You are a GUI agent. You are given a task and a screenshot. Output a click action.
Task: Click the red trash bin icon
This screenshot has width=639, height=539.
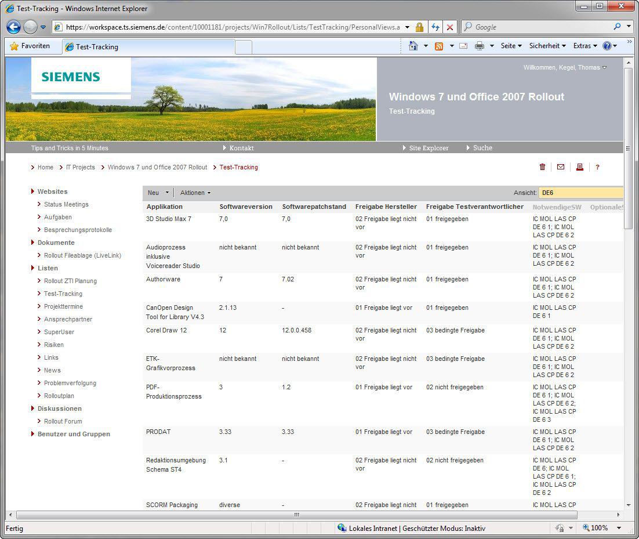click(x=542, y=167)
